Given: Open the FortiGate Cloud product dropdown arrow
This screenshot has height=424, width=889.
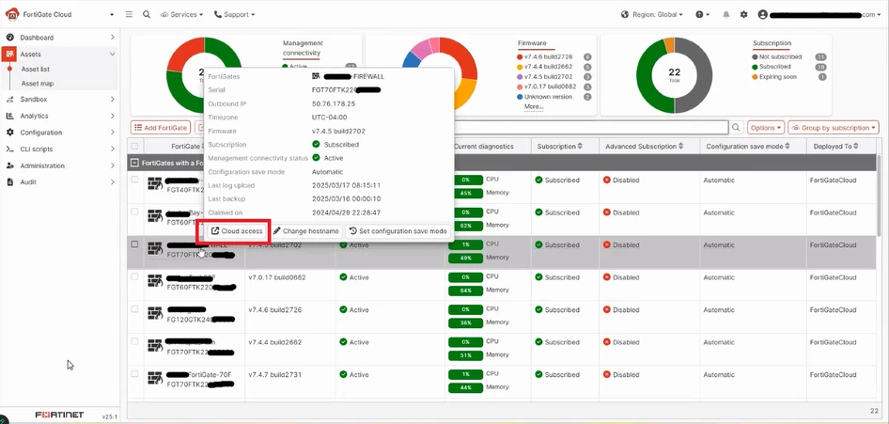Looking at the screenshot, I should click(112, 15).
